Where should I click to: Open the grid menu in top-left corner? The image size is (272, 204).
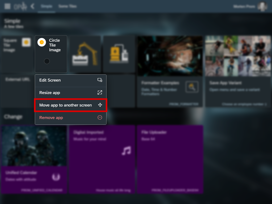[x=8, y=6]
